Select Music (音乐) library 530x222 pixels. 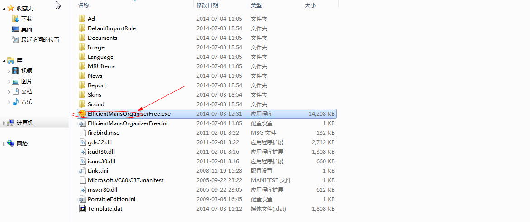tap(27, 102)
